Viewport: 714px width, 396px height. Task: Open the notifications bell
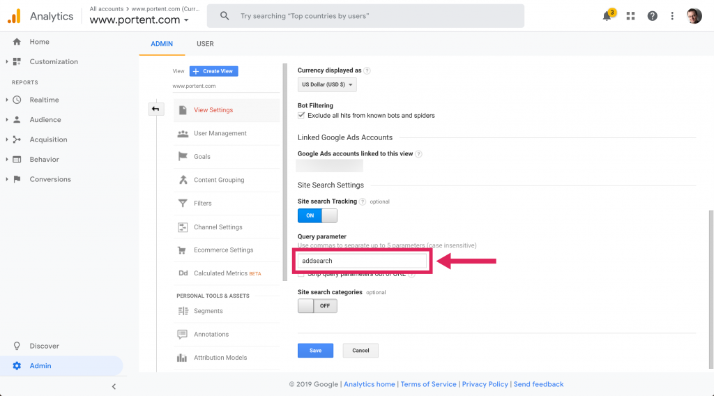[607, 16]
